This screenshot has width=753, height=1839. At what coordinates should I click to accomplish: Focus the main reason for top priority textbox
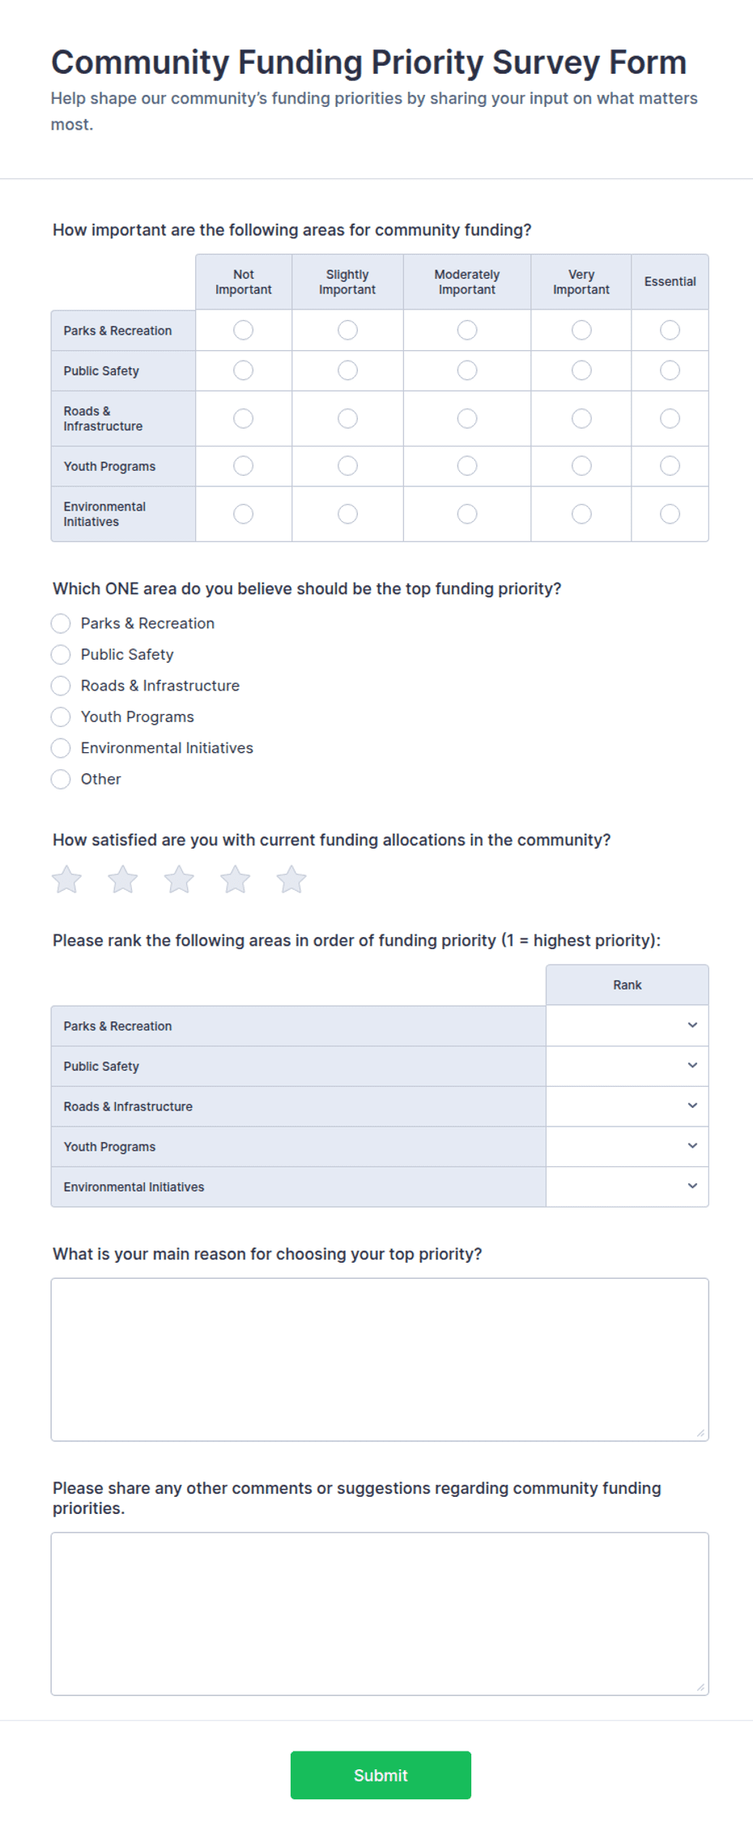[380, 1359]
